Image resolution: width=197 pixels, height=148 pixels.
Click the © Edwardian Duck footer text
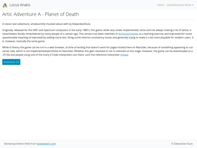click(x=182, y=144)
